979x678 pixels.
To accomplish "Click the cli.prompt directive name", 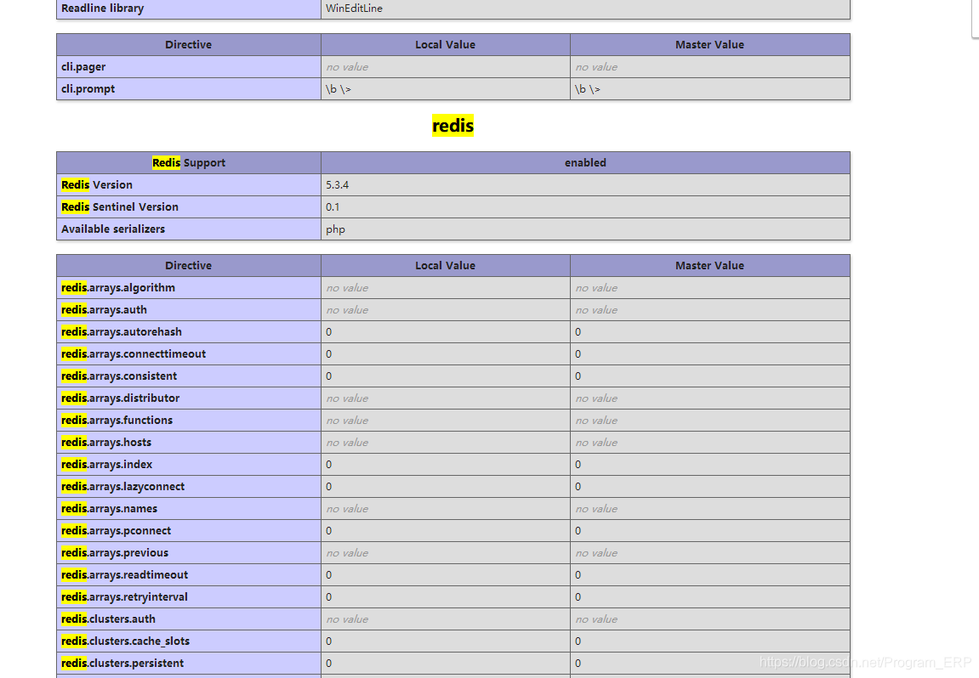I will tap(88, 88).
